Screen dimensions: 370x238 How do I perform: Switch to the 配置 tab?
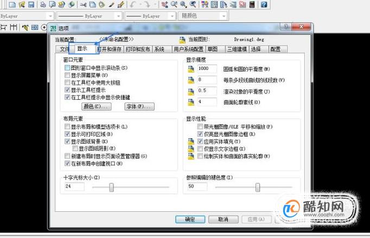(277, 49)
